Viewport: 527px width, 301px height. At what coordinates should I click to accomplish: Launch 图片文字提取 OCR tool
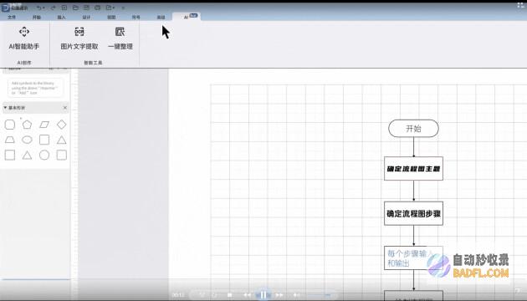click(x=79, y=39)
